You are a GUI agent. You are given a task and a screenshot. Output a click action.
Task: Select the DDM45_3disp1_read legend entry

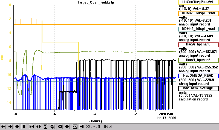pyautogui.click(x=198, y=13)
